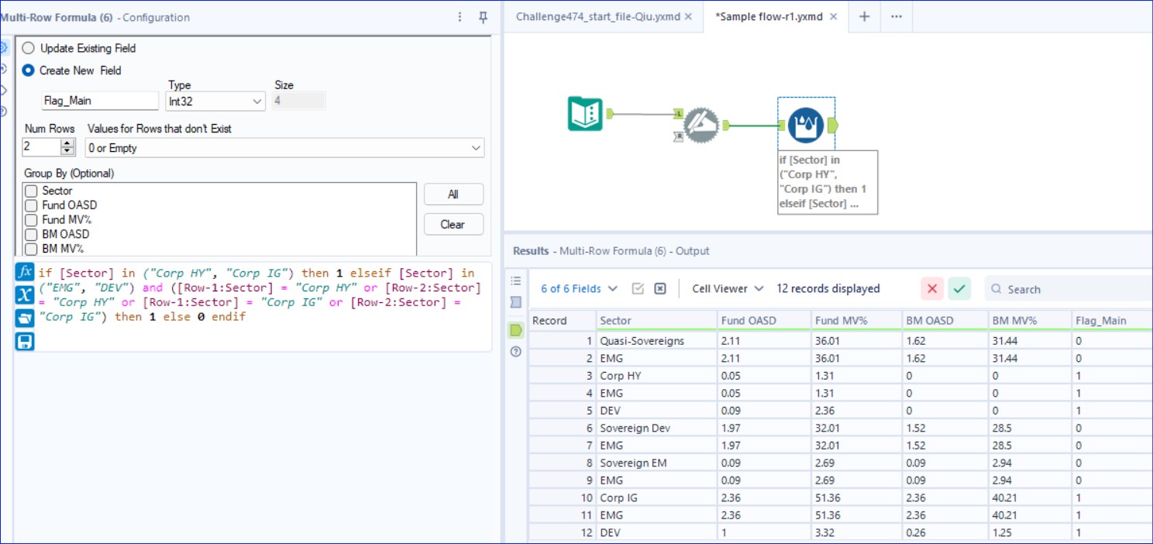Screen dimensions: 1153x544
Task: Click the Multi-Row Formula tool on the canvas
Action: [701, 124]
